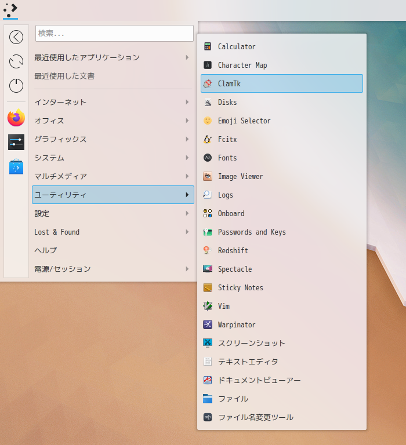The height and width of the screenshot is (445, 406).
Task: Click the Fcitx penguin icon
Action: 208,139
